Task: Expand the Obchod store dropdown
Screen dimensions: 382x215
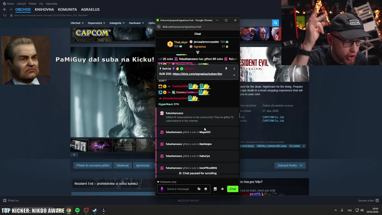Action: (77, 23)
